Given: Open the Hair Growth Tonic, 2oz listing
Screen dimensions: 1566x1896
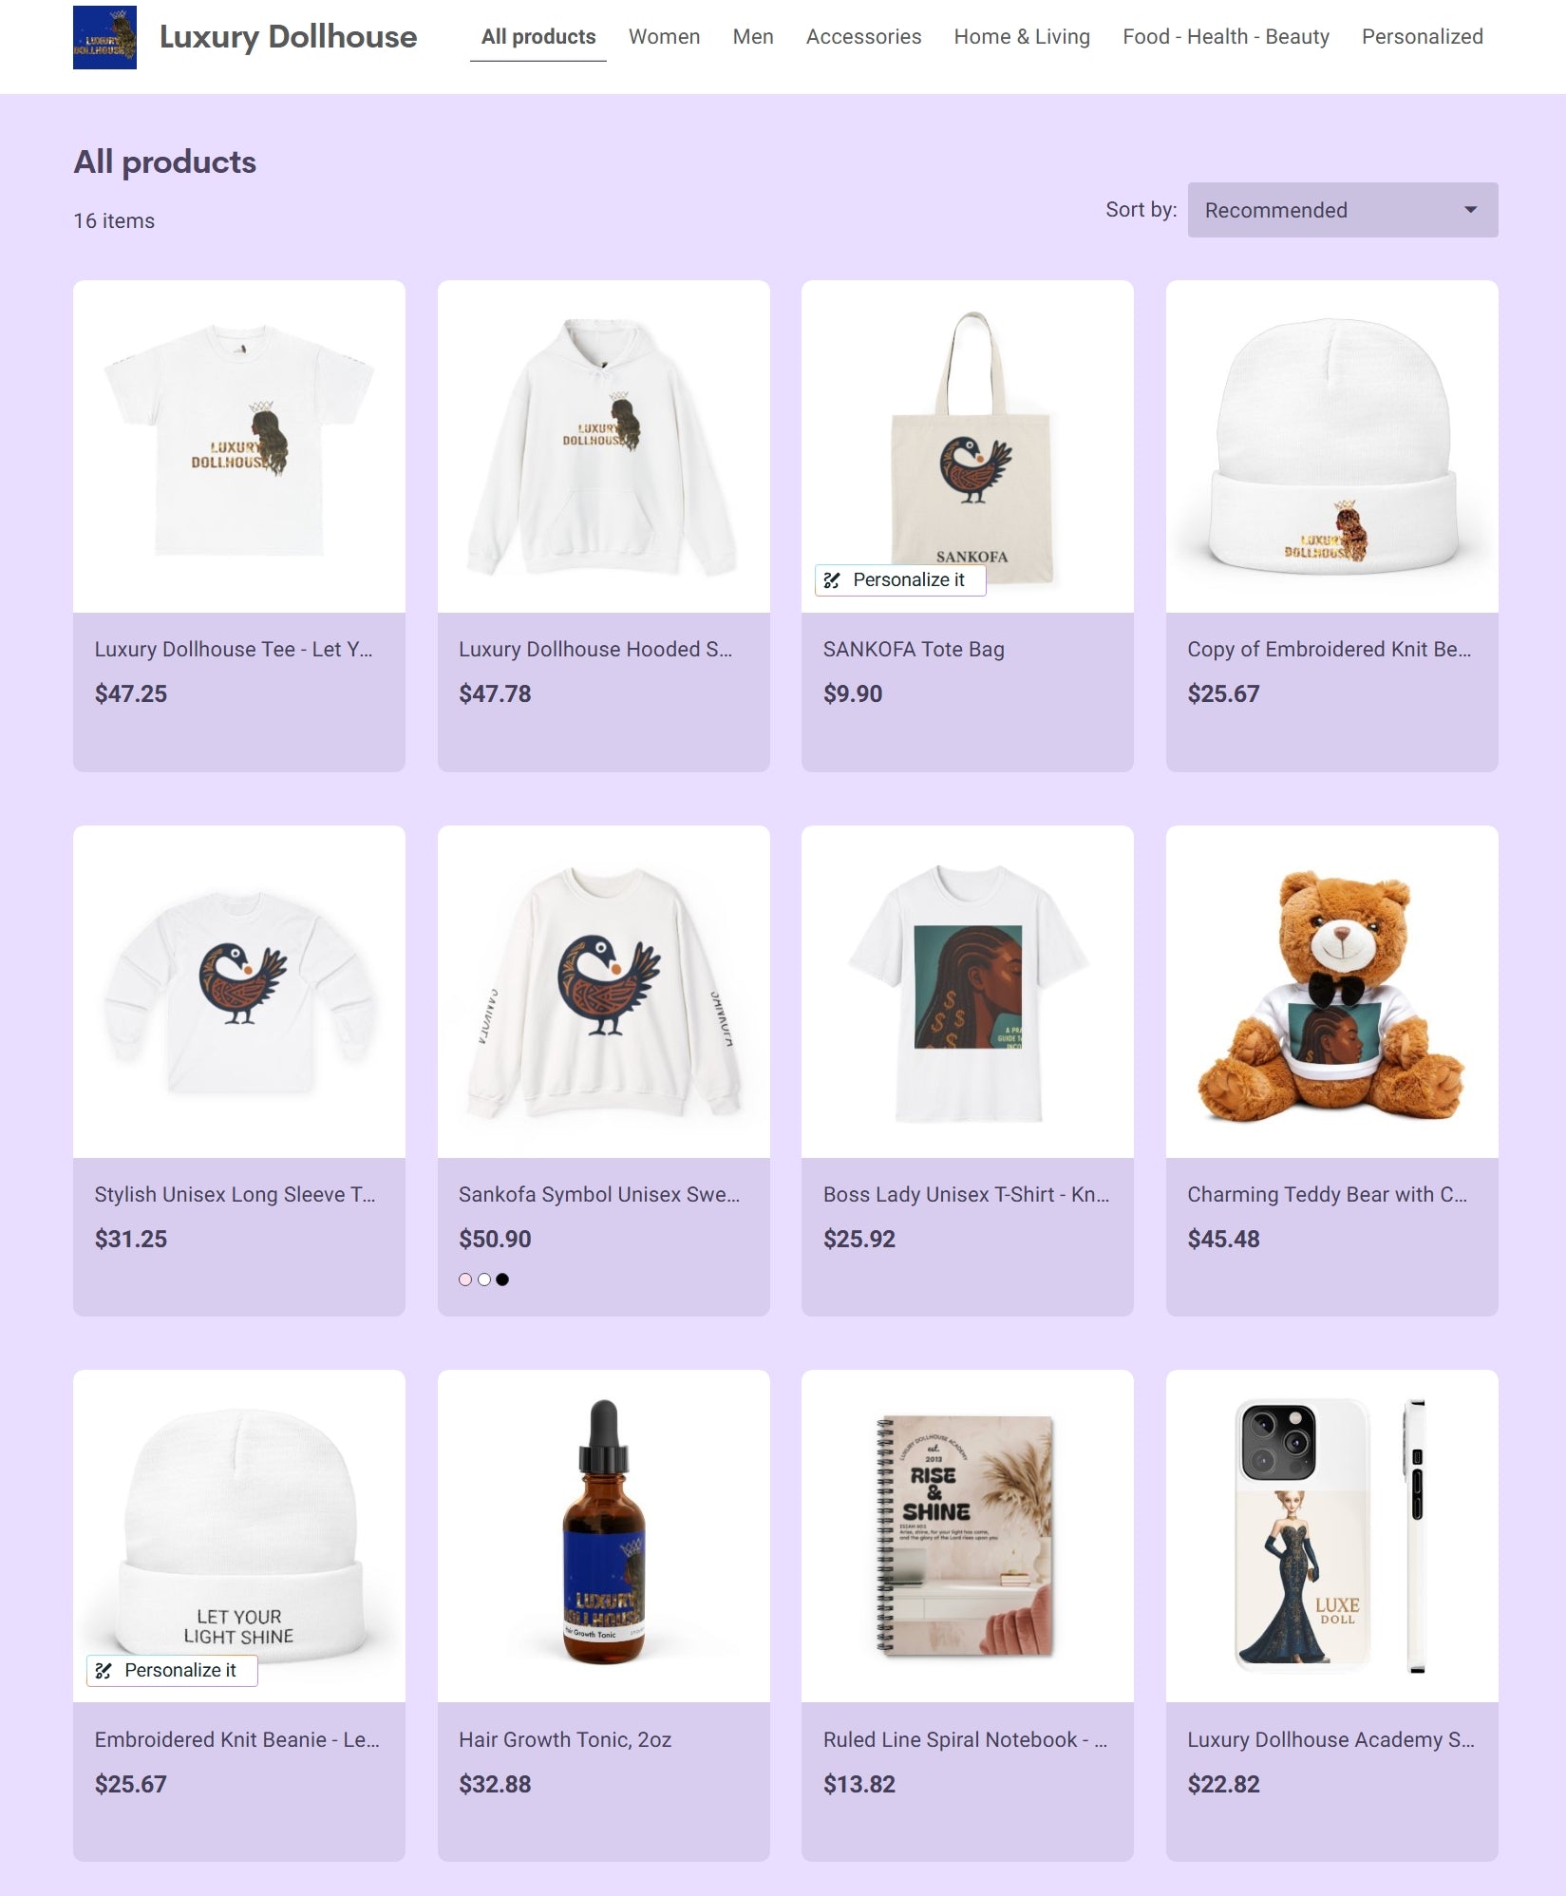Looking at the screenshot, I should tap(565, 1740).
